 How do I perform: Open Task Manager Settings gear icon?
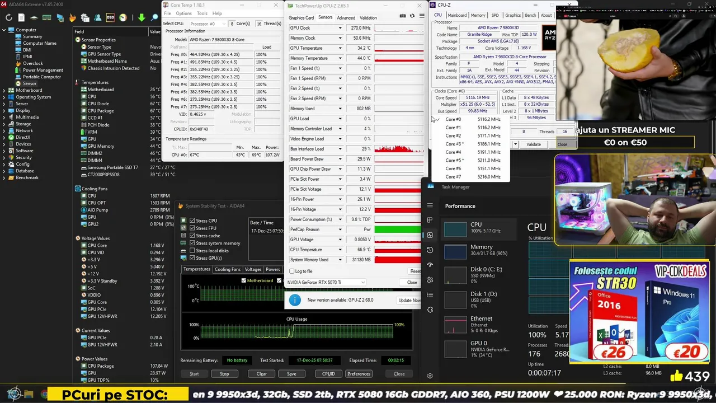430,376
